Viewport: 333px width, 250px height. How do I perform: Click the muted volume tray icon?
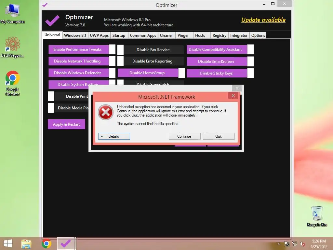pyautogui.click(x=302, y=244)
